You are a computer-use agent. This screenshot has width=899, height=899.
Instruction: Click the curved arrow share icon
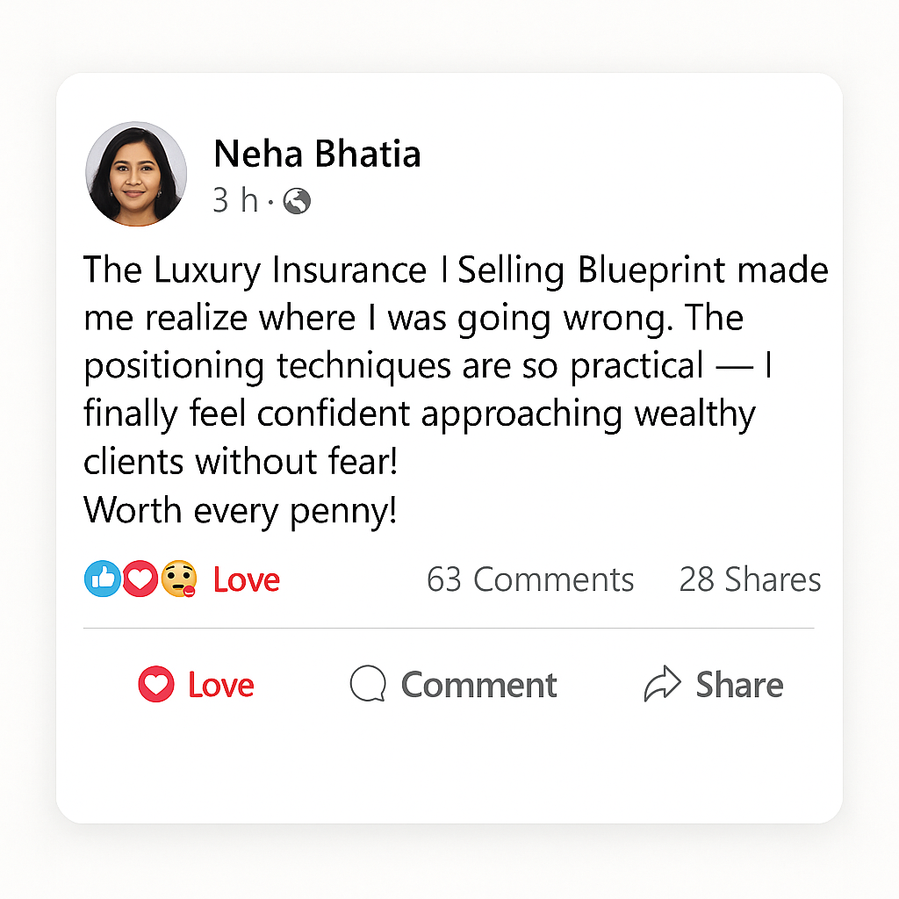coord(662,685)
